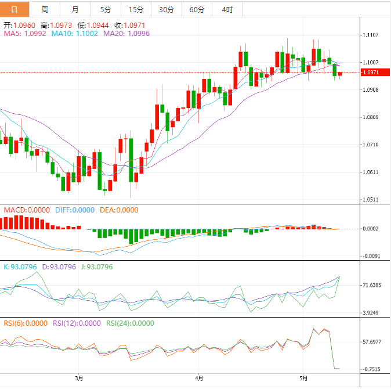The height and width of the screenshot is (389, 391).
Task: Select the 15分 timeframe tab
Action: (x=136, y=10)
